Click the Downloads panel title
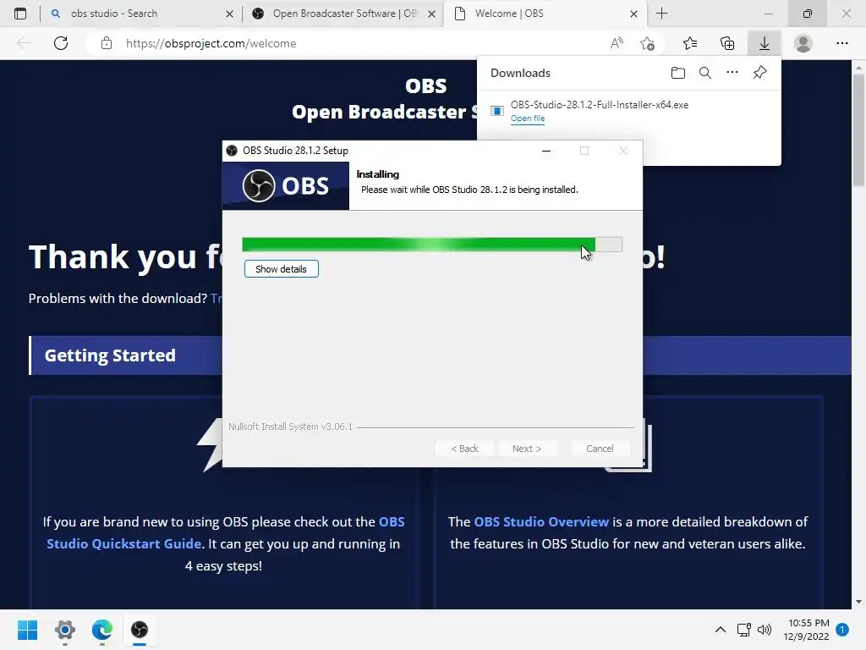 pos(520,73)
